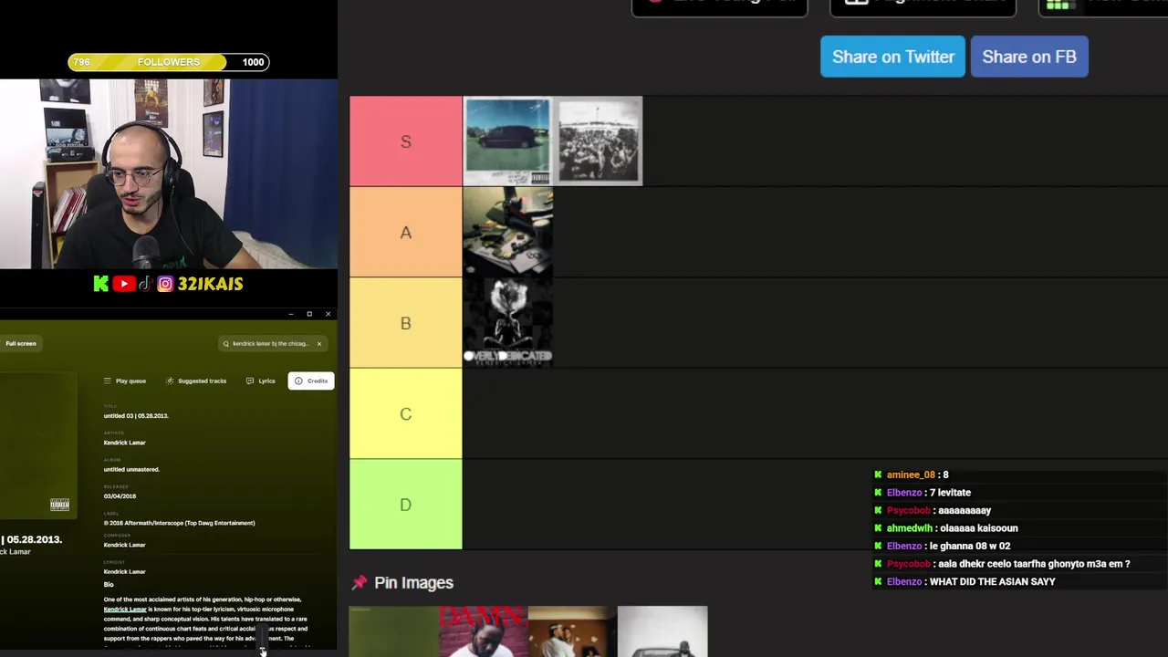Click the Share on FB button
Screen dimensions: 1168x657
point(1029,57)
